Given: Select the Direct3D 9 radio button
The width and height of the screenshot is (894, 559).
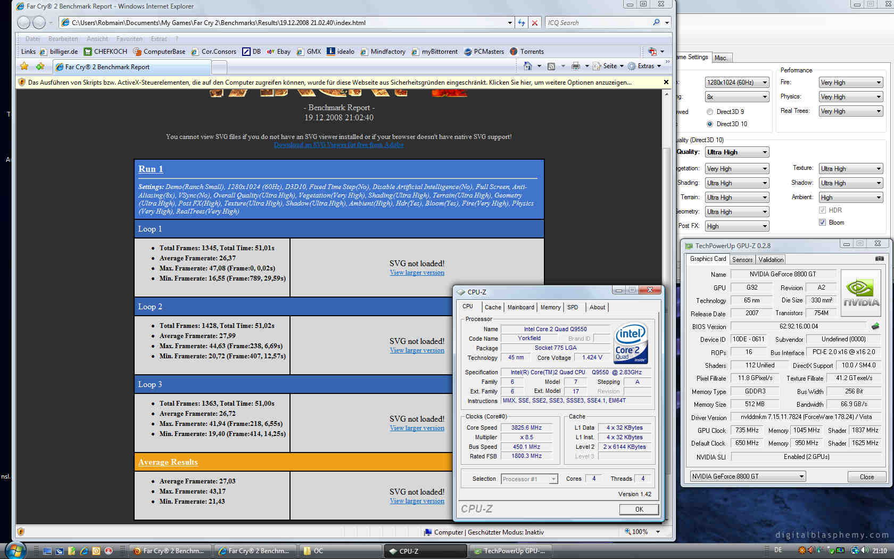Looking at the screenshot, I should coord(710,112).
